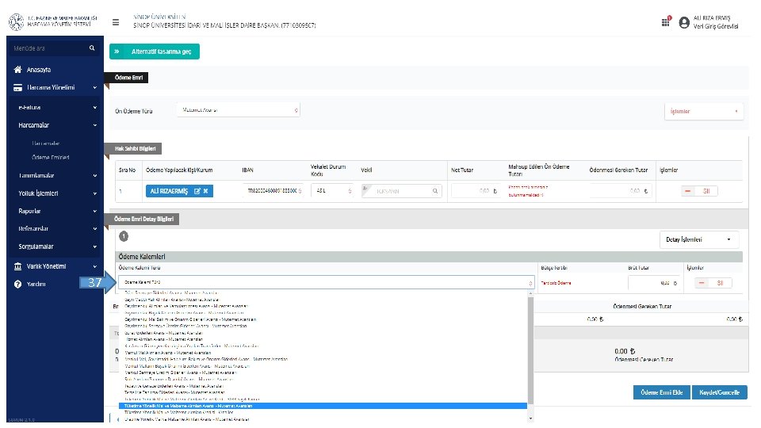Click Sil in the Ödeme Kalemleri row
Screen dimensions: 761x428
tap(713, 283)
